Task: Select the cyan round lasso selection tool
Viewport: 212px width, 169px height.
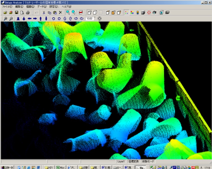Action: coord(73,12)
